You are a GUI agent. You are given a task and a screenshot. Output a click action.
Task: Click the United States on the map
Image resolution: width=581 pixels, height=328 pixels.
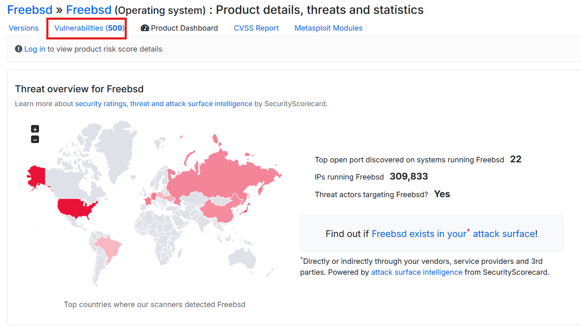click(x=76, y=208)
